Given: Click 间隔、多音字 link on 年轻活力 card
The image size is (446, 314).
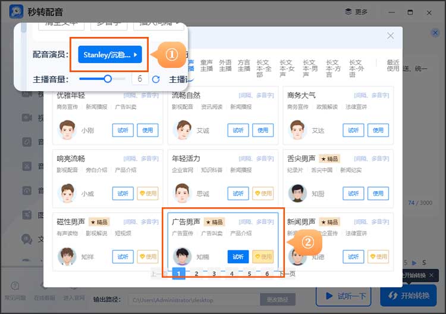Looking at the screenshot, I should click(x=256, y=158).
